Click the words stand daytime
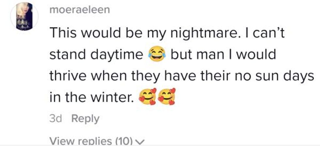The image size is (320, 147). click(96, 54)
